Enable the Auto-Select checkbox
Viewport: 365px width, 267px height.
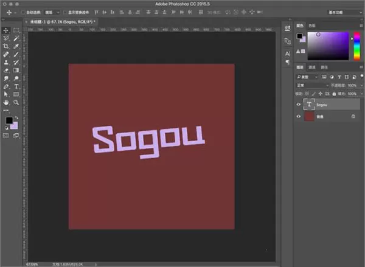pyautogui.click(x=23, y=12)
